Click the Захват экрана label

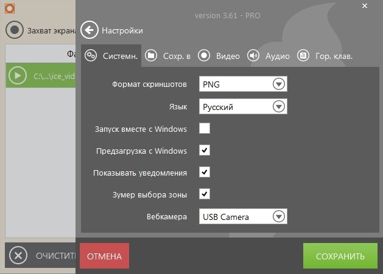52,31
